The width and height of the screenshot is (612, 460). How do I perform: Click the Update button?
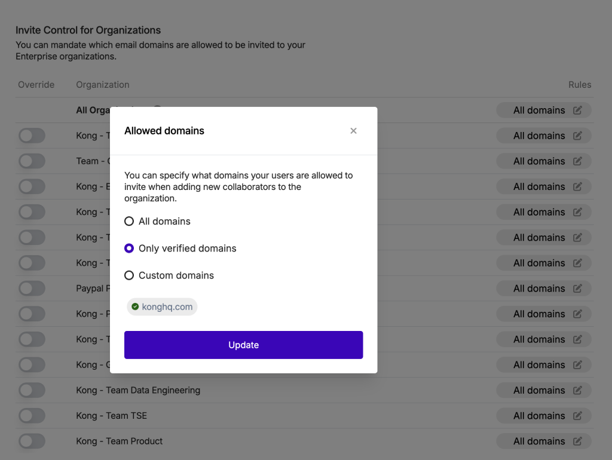click(x=244, y=345)
